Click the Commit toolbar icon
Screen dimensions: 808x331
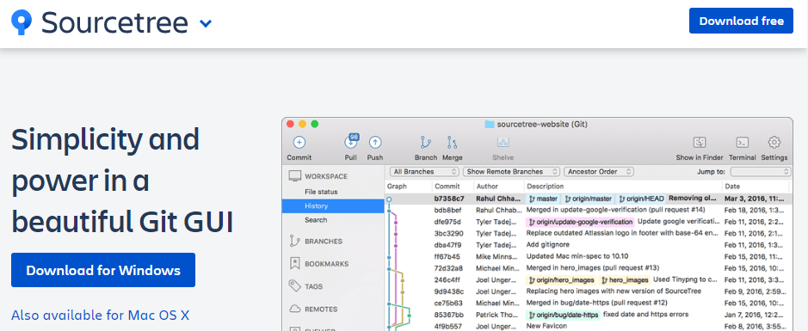pyautogui.click(x=299, y=143)
